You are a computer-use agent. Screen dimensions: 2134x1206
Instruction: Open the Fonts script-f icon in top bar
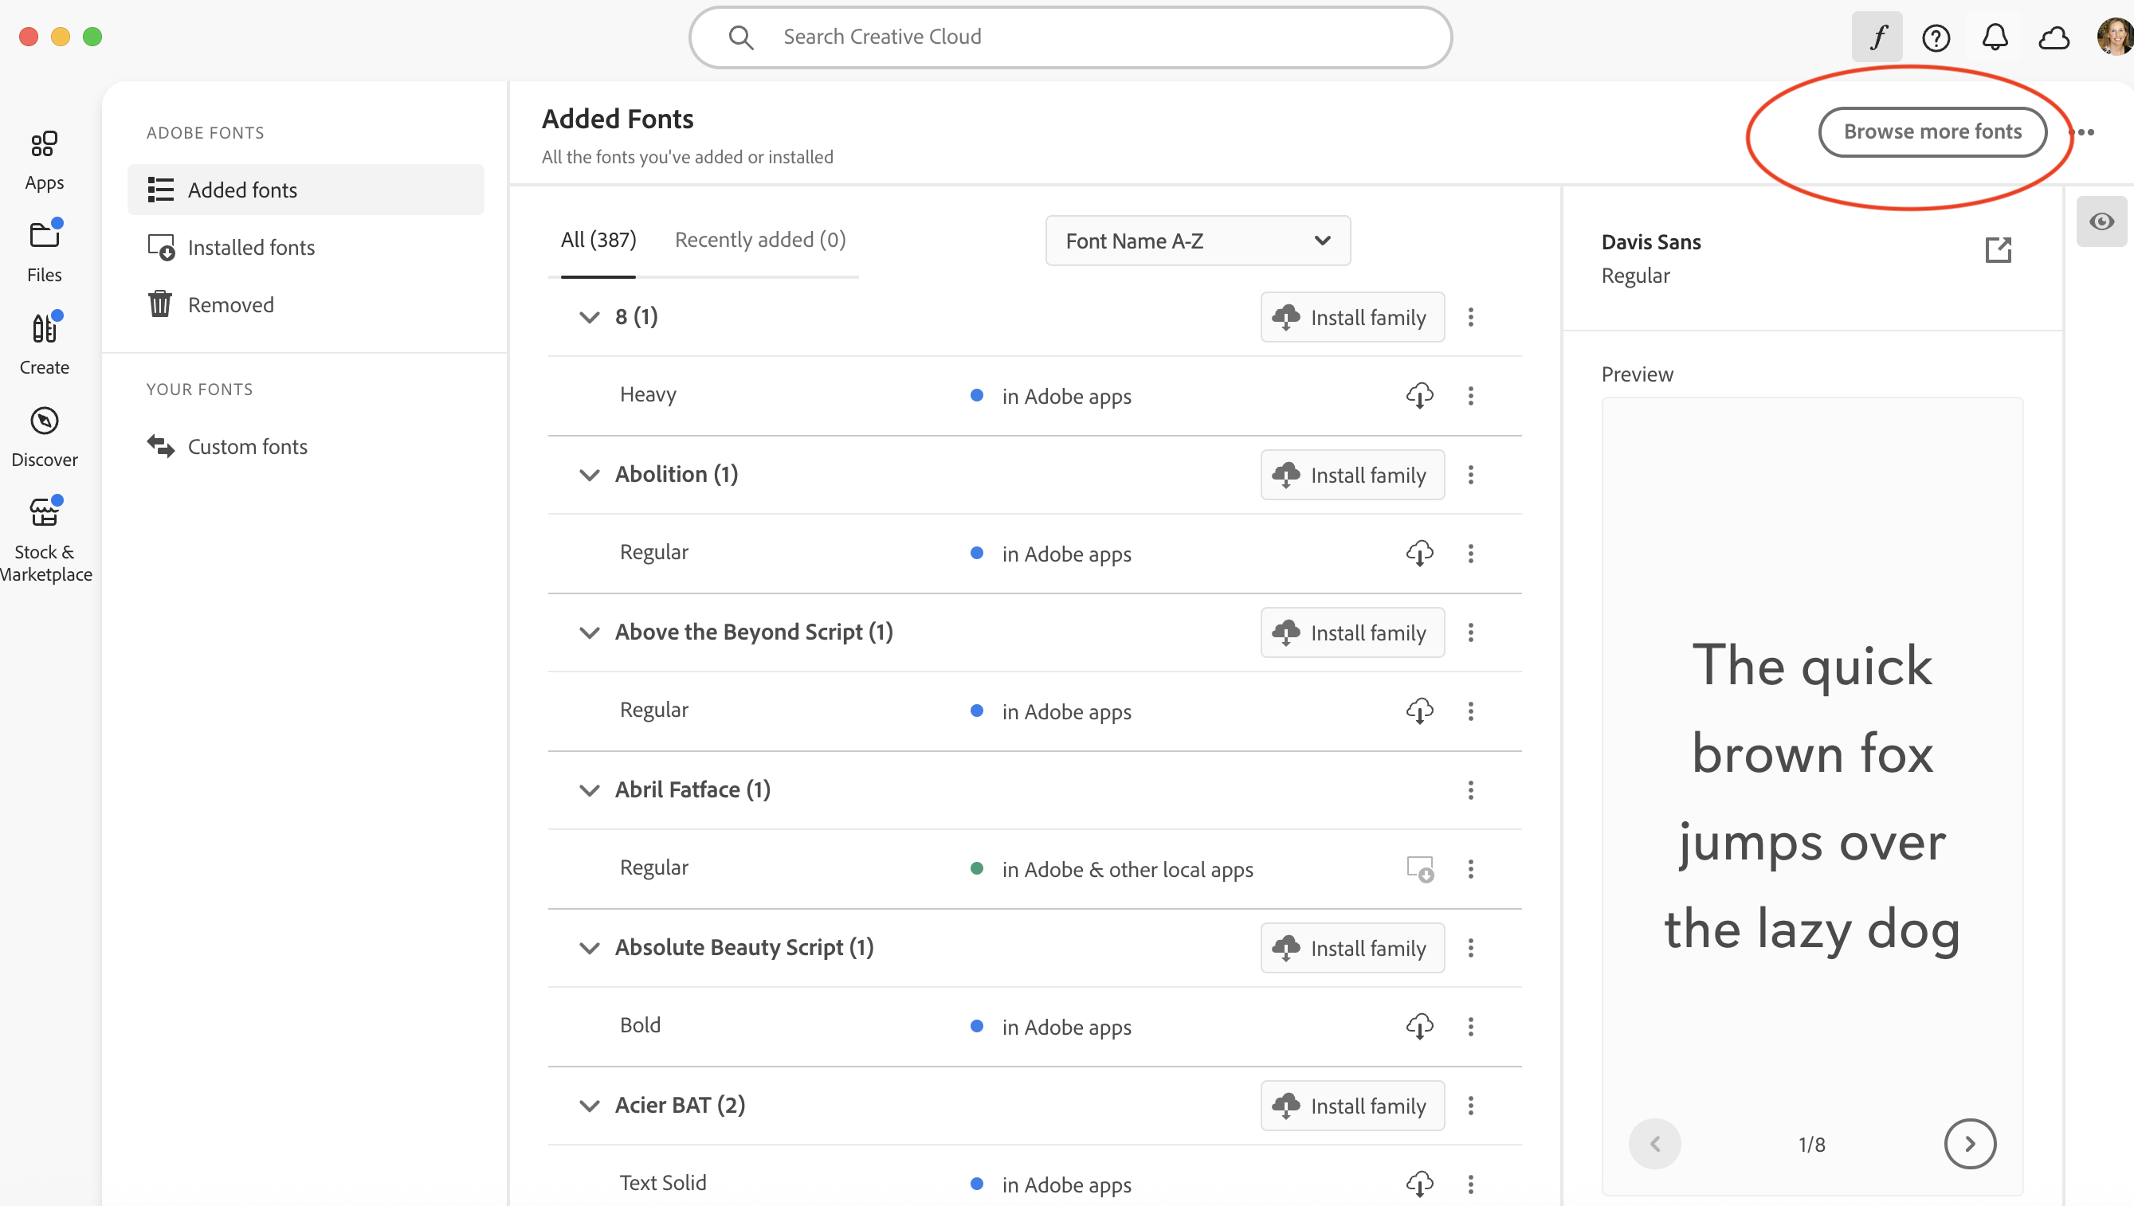[x=1877, y=37]
